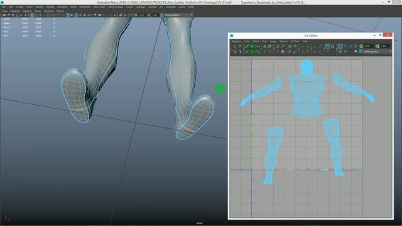Open the Mesh Display menu
The image size is (402, 226).
point(116,7)
